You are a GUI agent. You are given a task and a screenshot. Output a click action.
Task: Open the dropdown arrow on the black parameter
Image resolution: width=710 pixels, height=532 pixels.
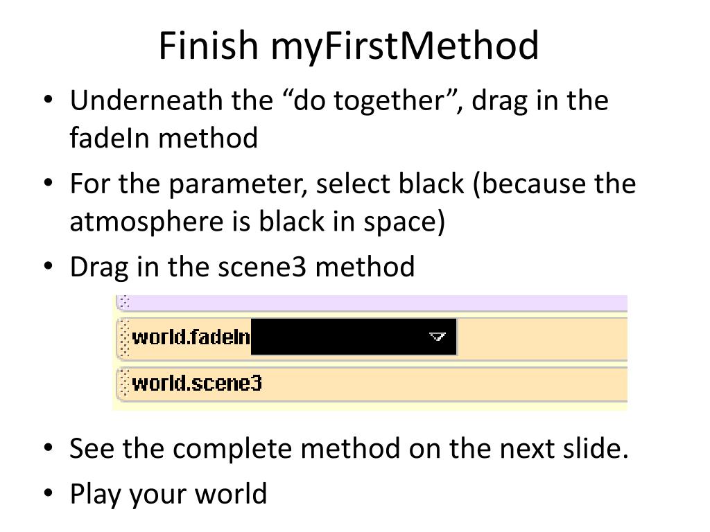pyautogui.click(x=437, y=336)
